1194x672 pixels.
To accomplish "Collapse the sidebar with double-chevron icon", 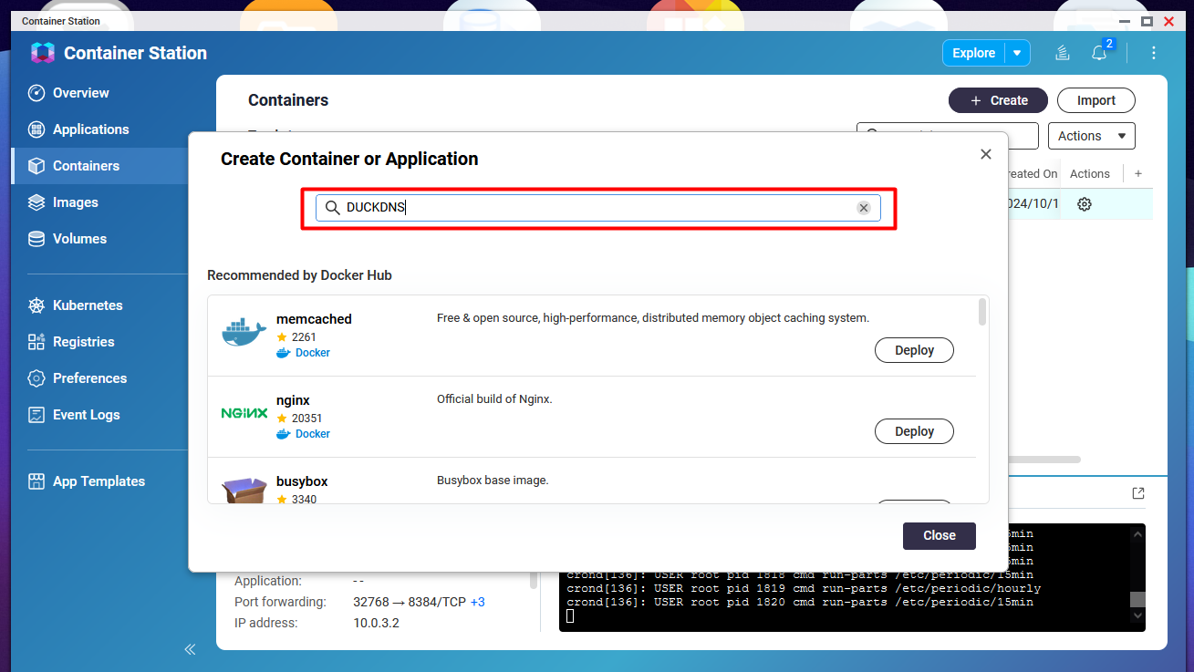I will tap(190, 649).
